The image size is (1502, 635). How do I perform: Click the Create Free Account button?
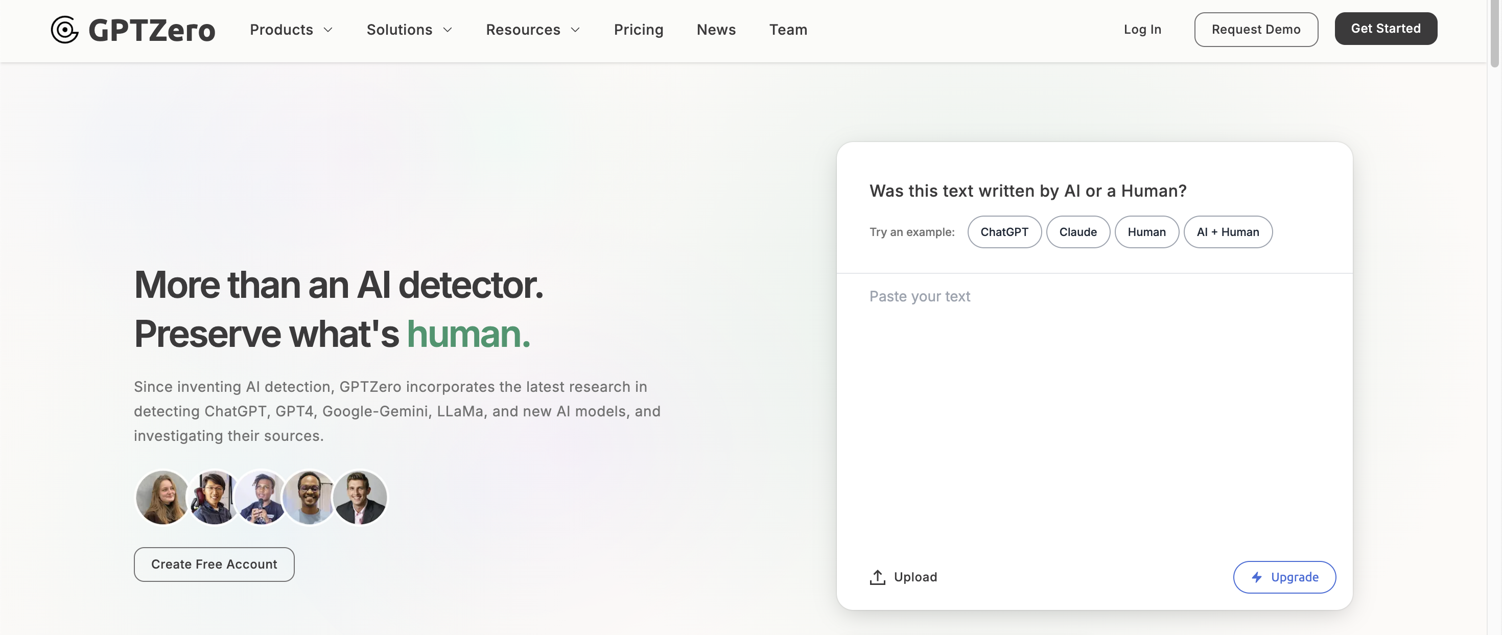214,564
